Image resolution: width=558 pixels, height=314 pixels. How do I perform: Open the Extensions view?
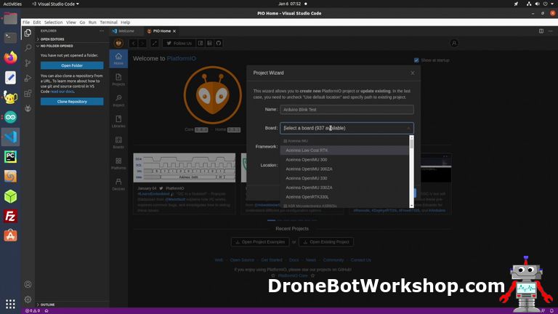click(x=28, y=94)
